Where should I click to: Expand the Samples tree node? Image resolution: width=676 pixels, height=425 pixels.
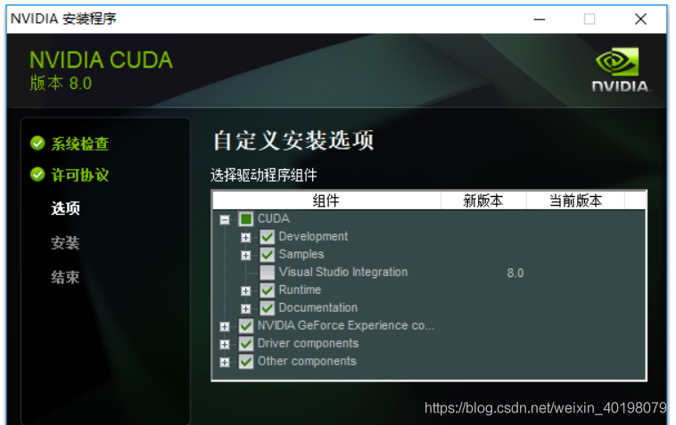246,256
